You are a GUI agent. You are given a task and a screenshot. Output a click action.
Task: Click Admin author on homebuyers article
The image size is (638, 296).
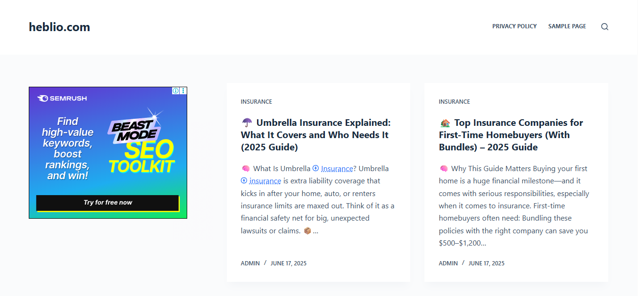tap(448, 263)
